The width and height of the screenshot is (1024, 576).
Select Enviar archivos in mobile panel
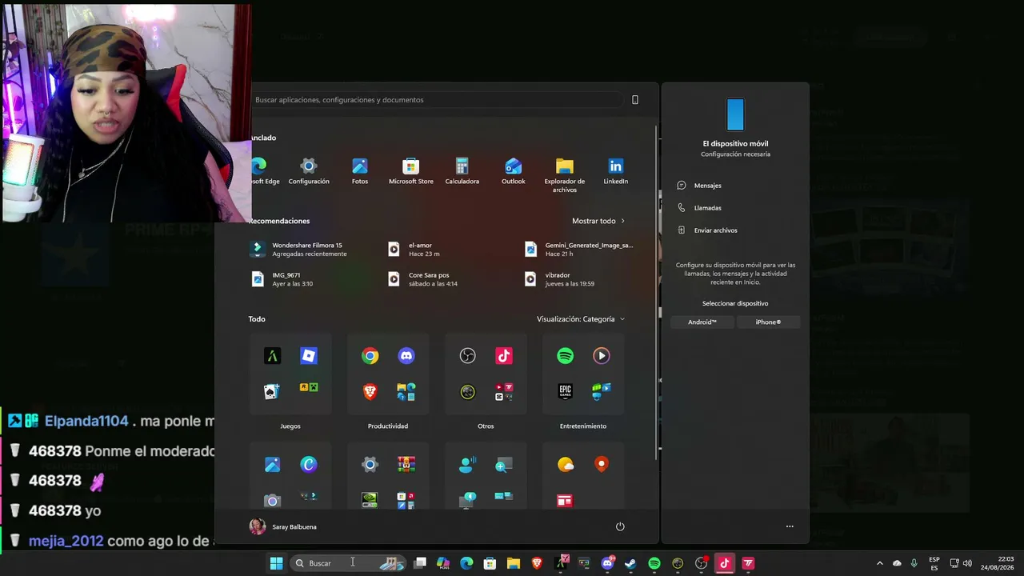735,230
